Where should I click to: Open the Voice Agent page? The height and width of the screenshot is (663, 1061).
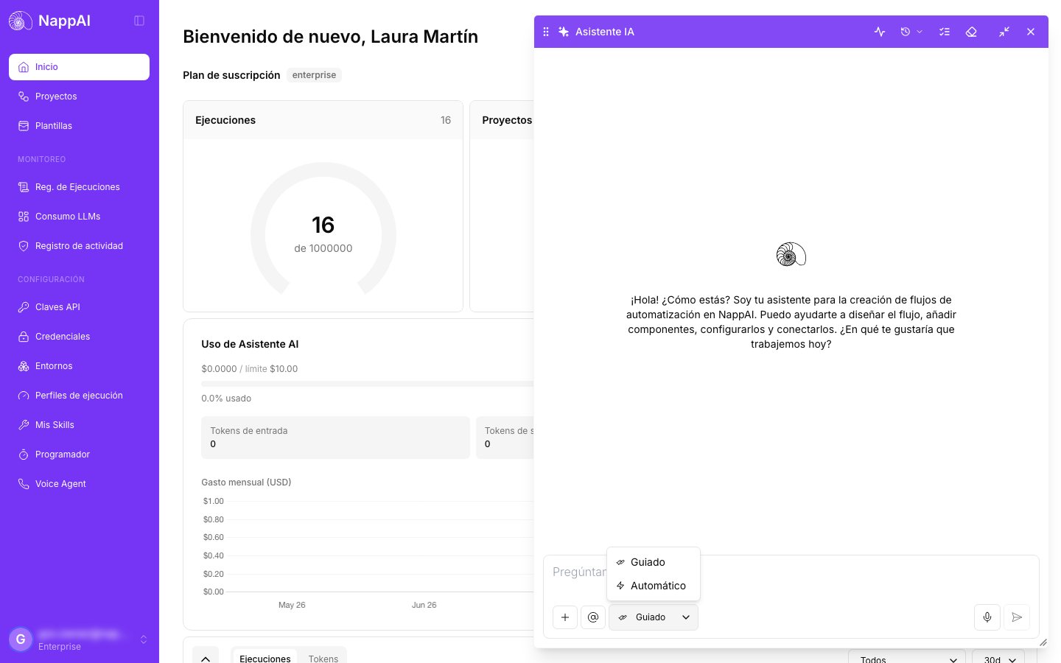(x=79, y=484)
